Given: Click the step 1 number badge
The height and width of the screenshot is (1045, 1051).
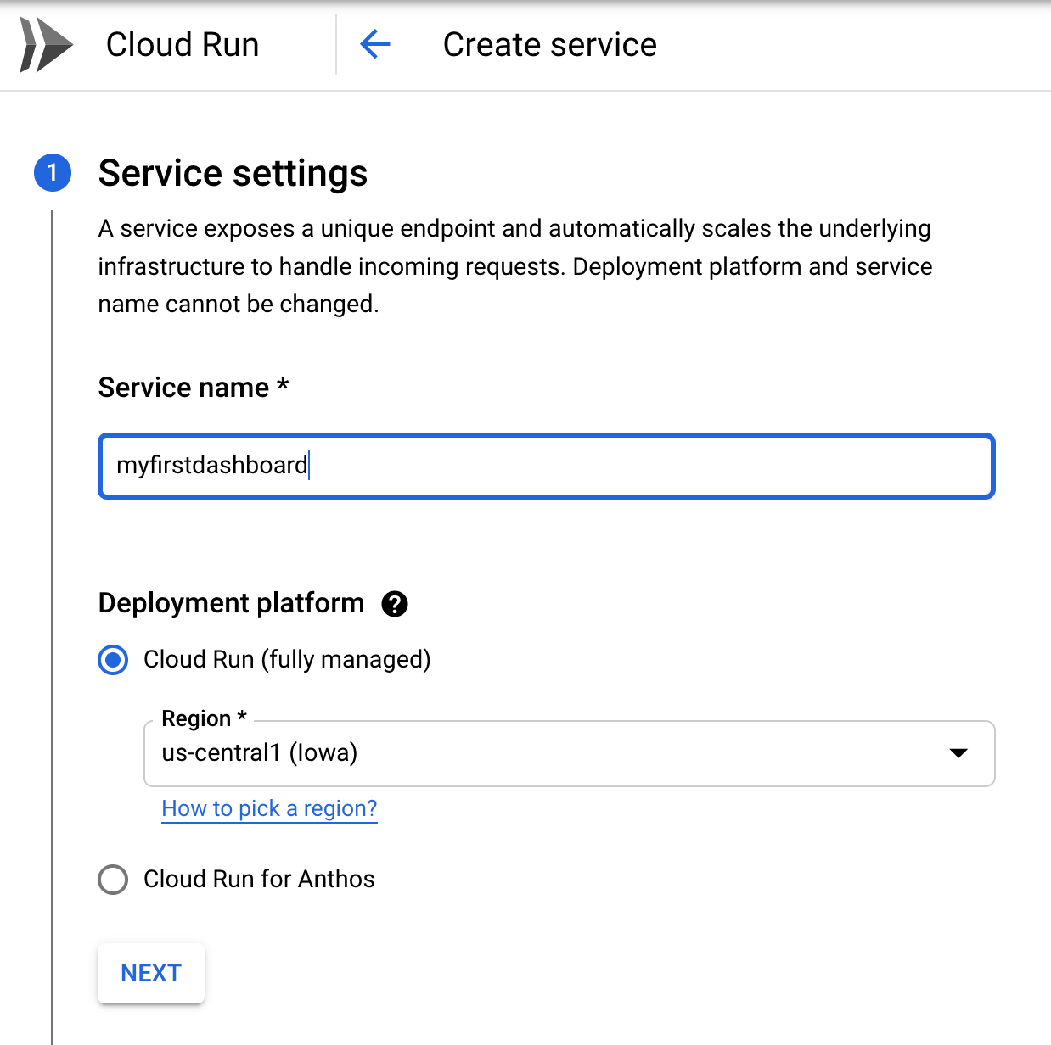Looking at the screenshot, I should pos(52,173).
